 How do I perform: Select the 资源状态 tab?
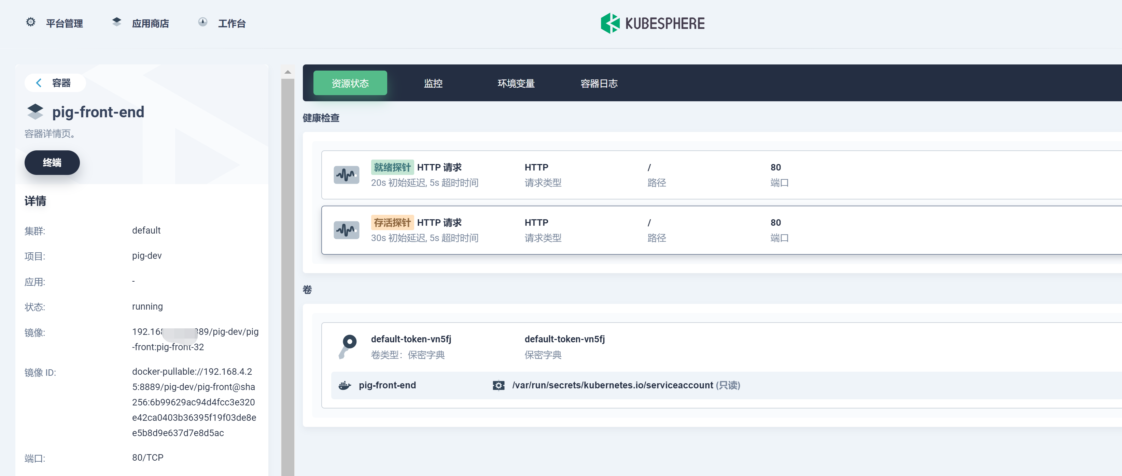350,83
